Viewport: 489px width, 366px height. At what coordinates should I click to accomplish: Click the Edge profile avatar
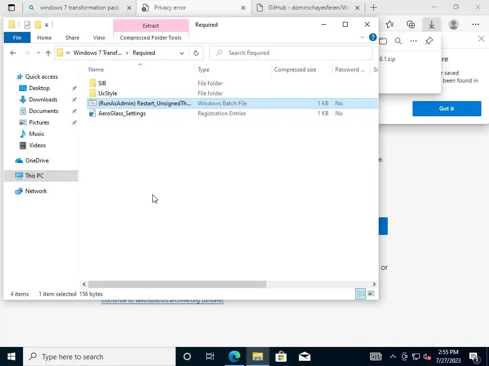[x=454, y=24]
